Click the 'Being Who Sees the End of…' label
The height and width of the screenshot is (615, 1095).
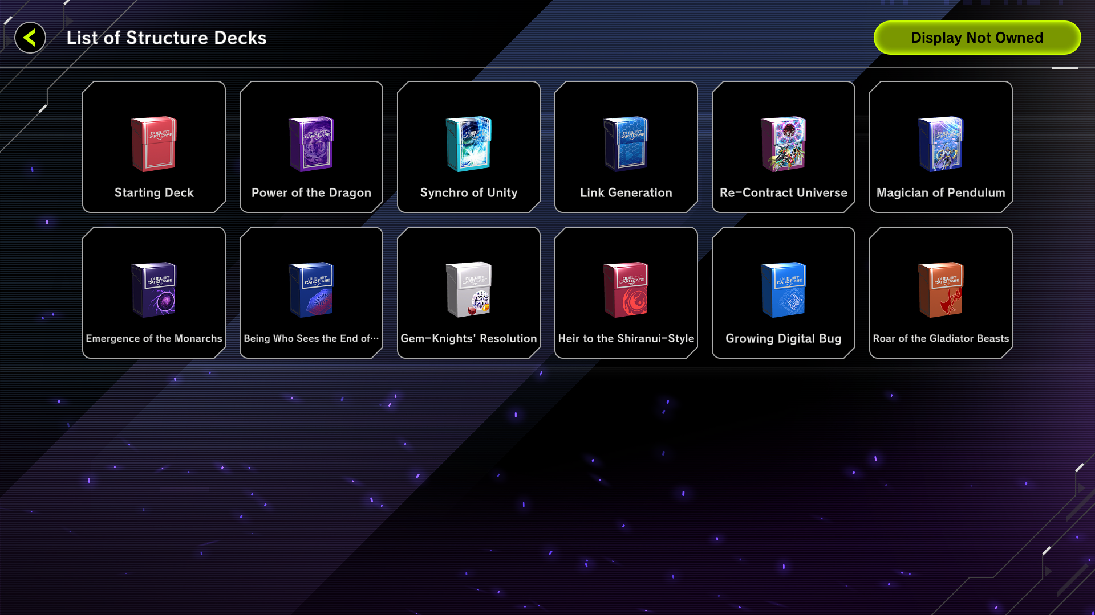311,338
